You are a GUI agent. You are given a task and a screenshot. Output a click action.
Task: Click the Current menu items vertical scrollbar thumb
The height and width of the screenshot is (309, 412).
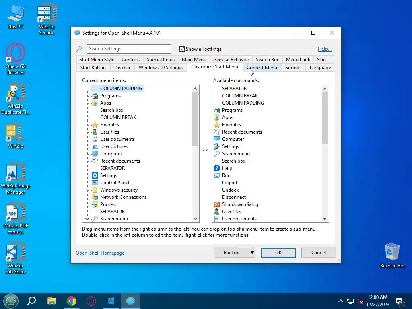(x=195, y=119)
